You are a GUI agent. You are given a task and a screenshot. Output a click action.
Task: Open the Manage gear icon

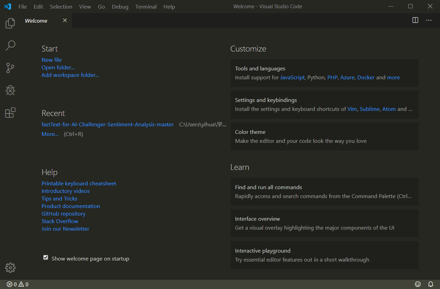click(x=10, y=268)
